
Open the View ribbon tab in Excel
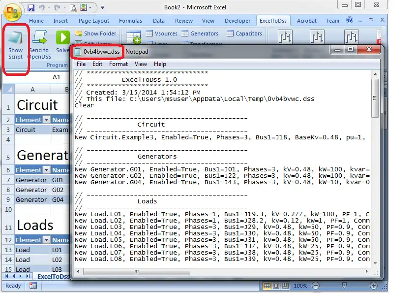pyautogui.click(x=208, y=21)
